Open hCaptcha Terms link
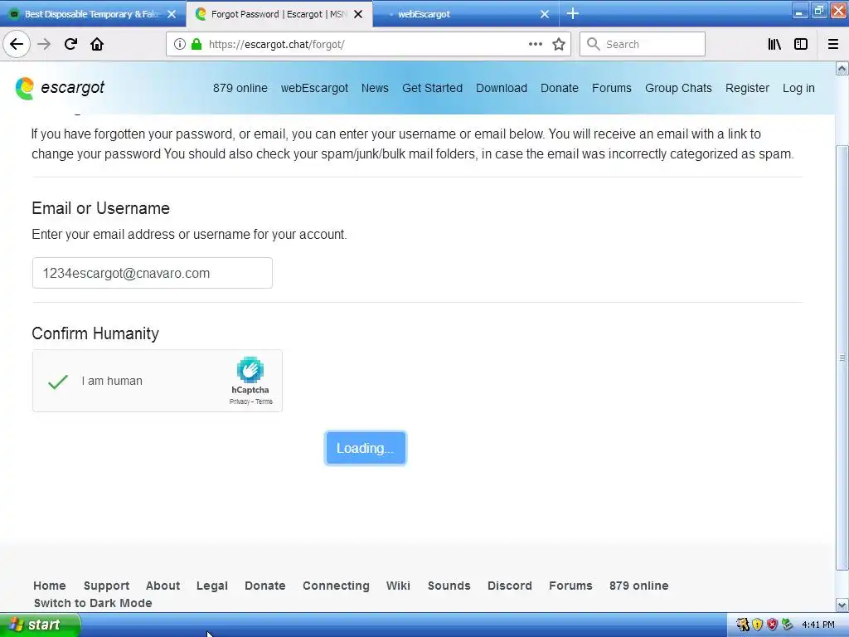This screenshot has width=849, height=637. click(x=264, y=401)
